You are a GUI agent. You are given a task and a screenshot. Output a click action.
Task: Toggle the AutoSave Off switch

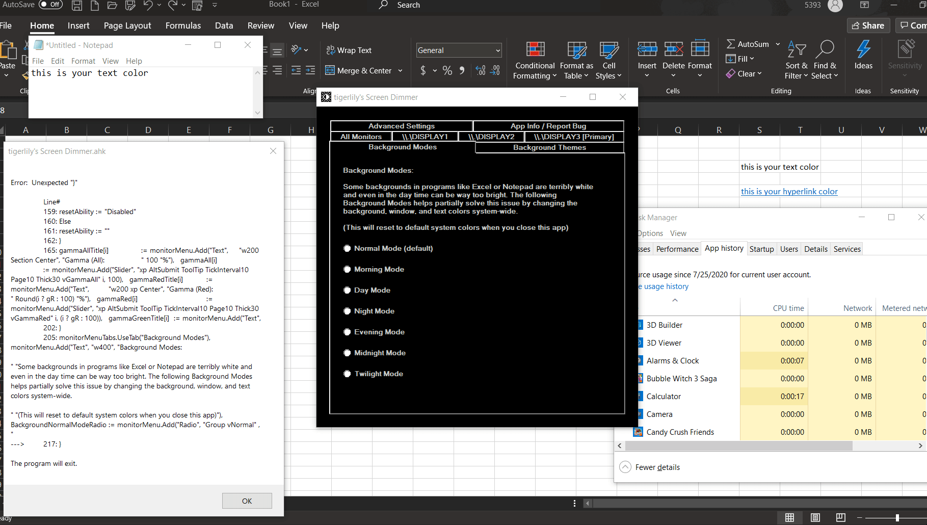click(50, 5)
